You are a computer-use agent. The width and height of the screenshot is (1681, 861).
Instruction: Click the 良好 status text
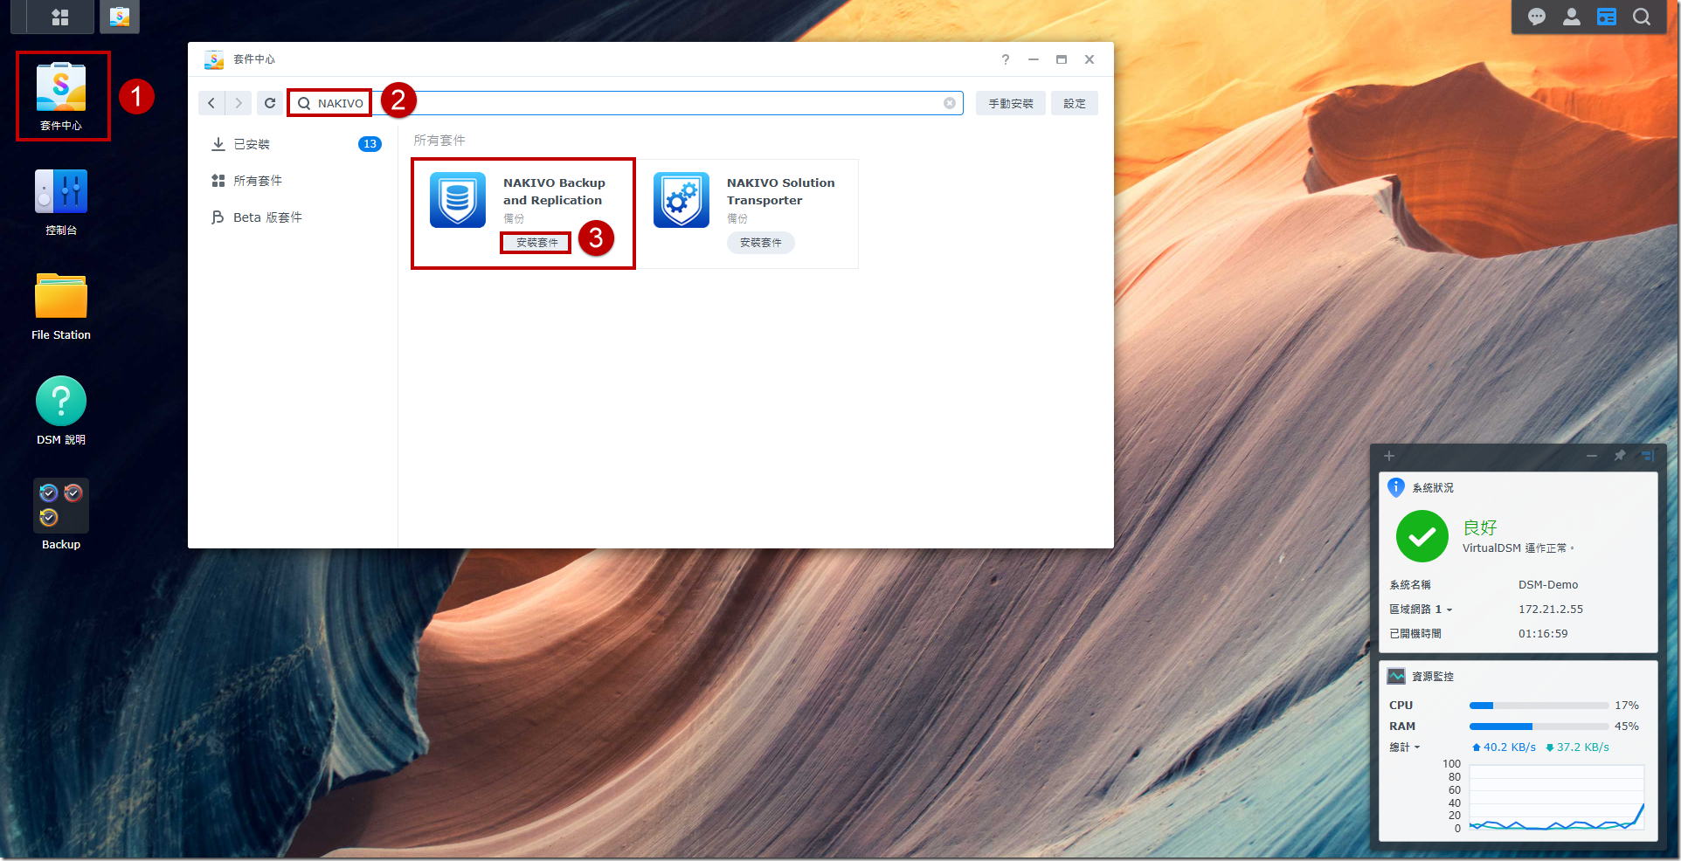[x=1480, y=527]
